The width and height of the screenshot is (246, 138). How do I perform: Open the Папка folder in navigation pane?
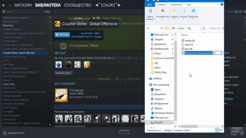[x=157, y=54]
